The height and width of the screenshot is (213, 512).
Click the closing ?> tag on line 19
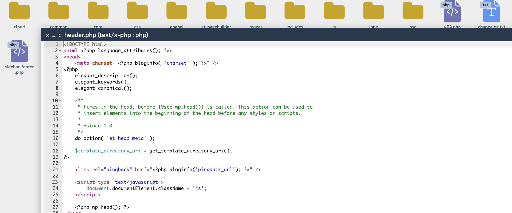66,157
